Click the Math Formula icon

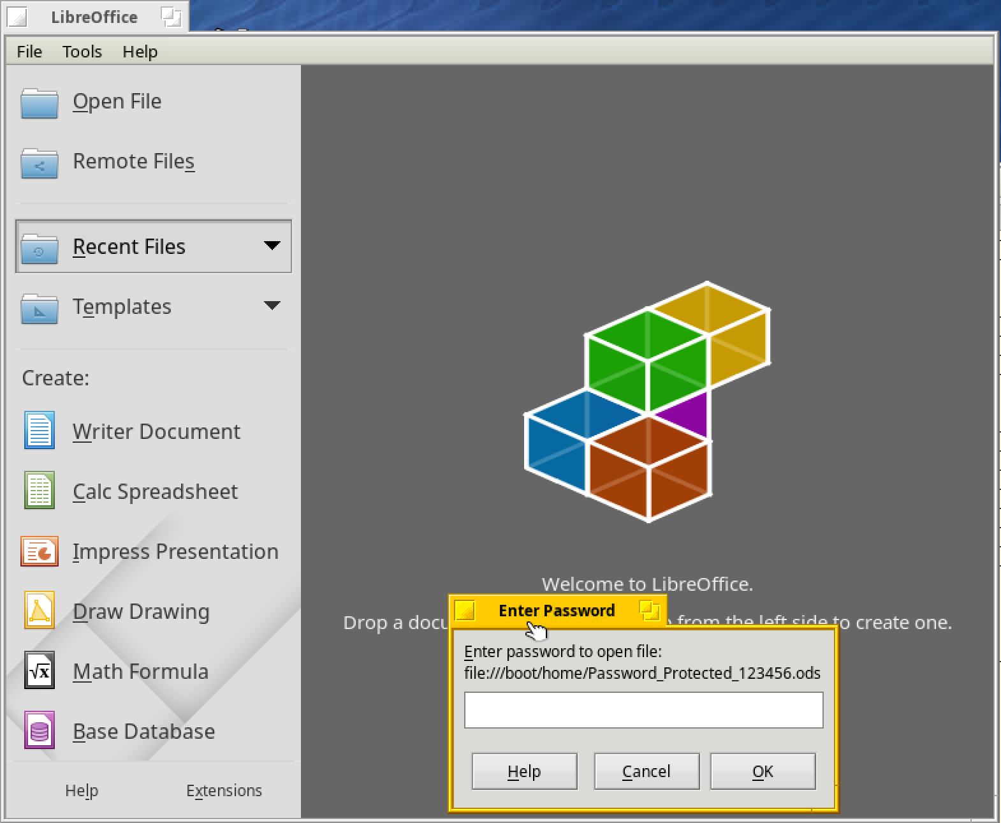click(x=40, y=671)
